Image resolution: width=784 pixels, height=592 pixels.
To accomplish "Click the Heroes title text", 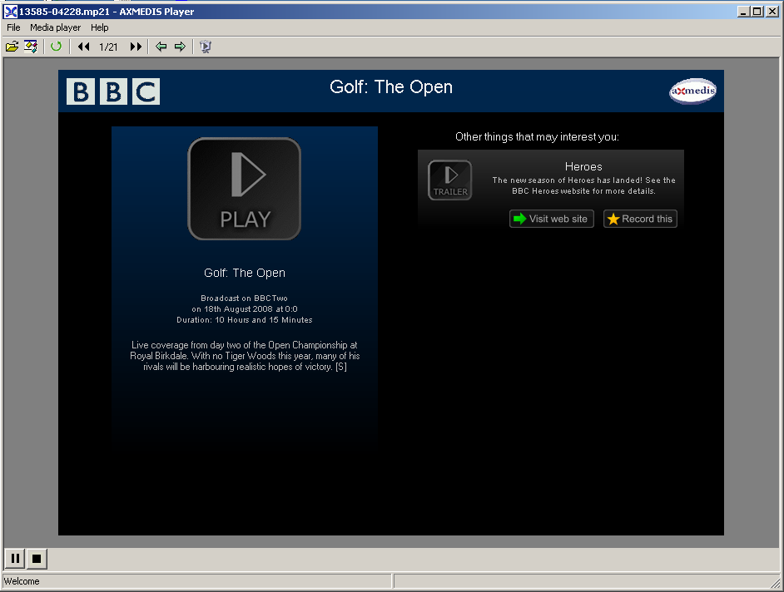I will pos(583,166).
